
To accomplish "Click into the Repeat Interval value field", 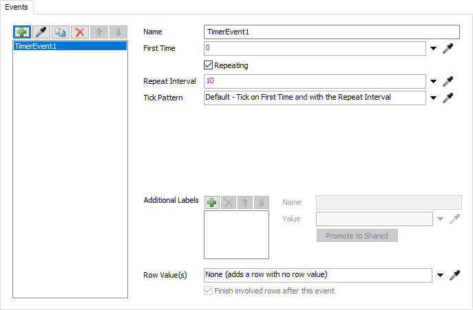I will click(x=315, y=81).
